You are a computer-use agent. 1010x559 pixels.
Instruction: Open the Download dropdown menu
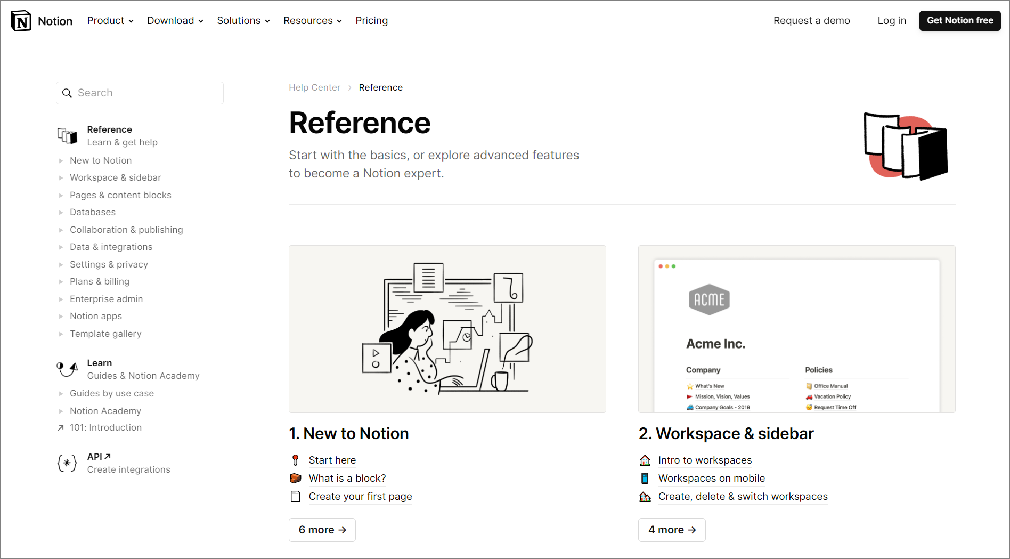pyautogui.click(x=175, y=20)
